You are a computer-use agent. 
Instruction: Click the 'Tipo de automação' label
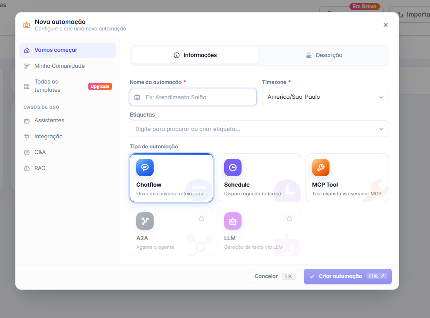154,147
